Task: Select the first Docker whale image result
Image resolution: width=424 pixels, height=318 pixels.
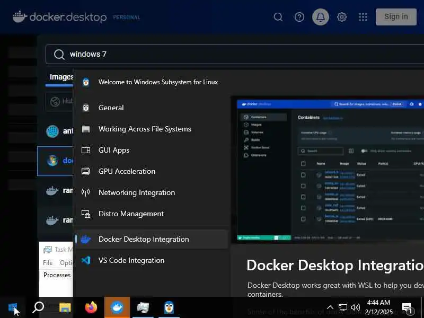Action: pos(52,191)
